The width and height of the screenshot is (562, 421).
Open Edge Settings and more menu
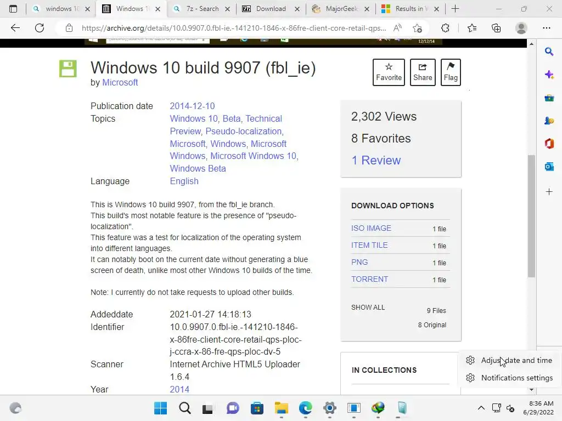coord(546,28)
